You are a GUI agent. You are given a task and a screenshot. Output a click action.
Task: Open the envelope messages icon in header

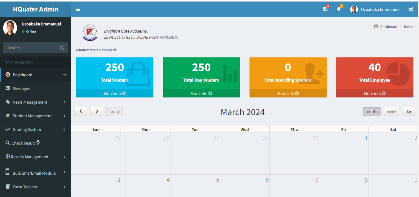tap(325, 9)
